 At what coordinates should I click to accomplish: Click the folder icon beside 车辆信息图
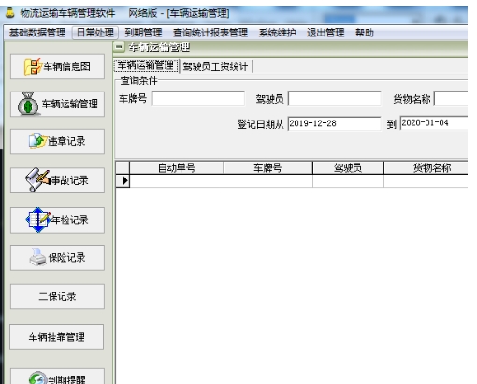point(33,66)
